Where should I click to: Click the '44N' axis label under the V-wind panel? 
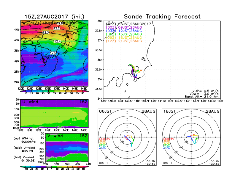(x=88, y=164)
